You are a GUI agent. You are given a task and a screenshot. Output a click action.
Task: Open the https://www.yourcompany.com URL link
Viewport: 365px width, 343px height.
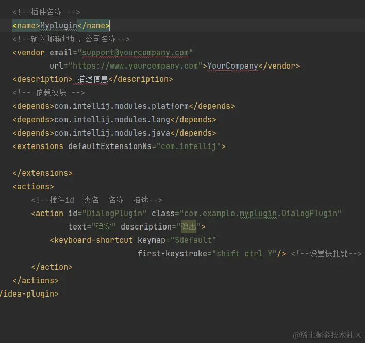[x=135, y=66]
